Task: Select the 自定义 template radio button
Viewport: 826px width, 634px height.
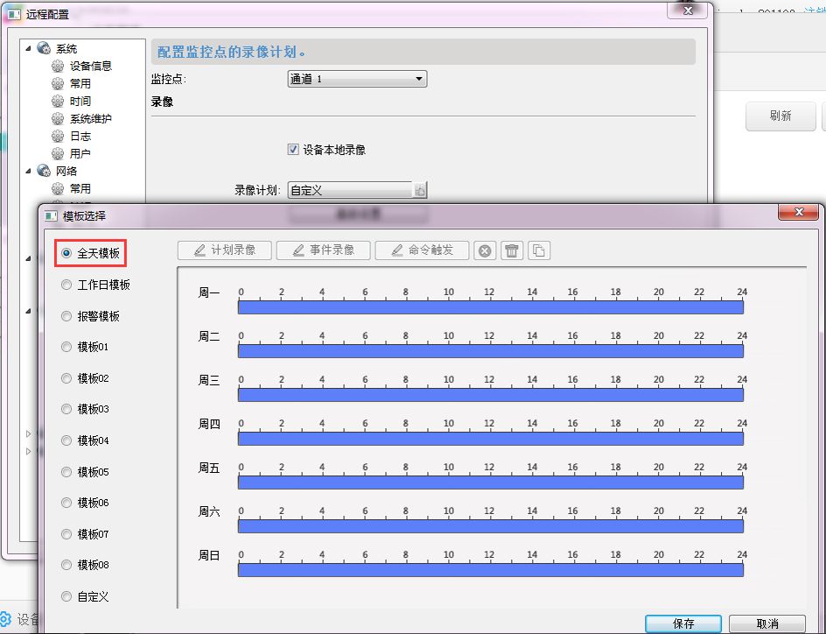Action: (67, 596)
